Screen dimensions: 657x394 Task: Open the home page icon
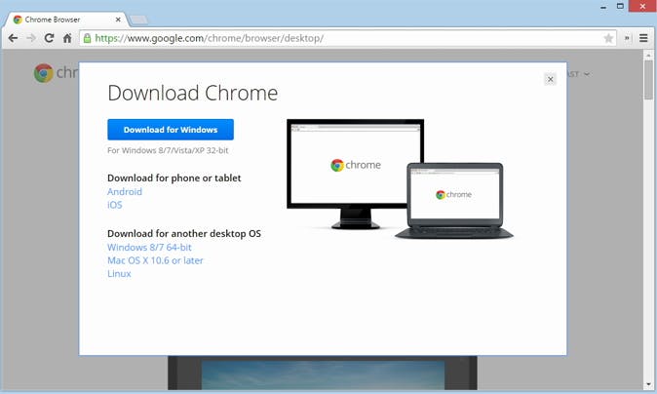(67, 38)
